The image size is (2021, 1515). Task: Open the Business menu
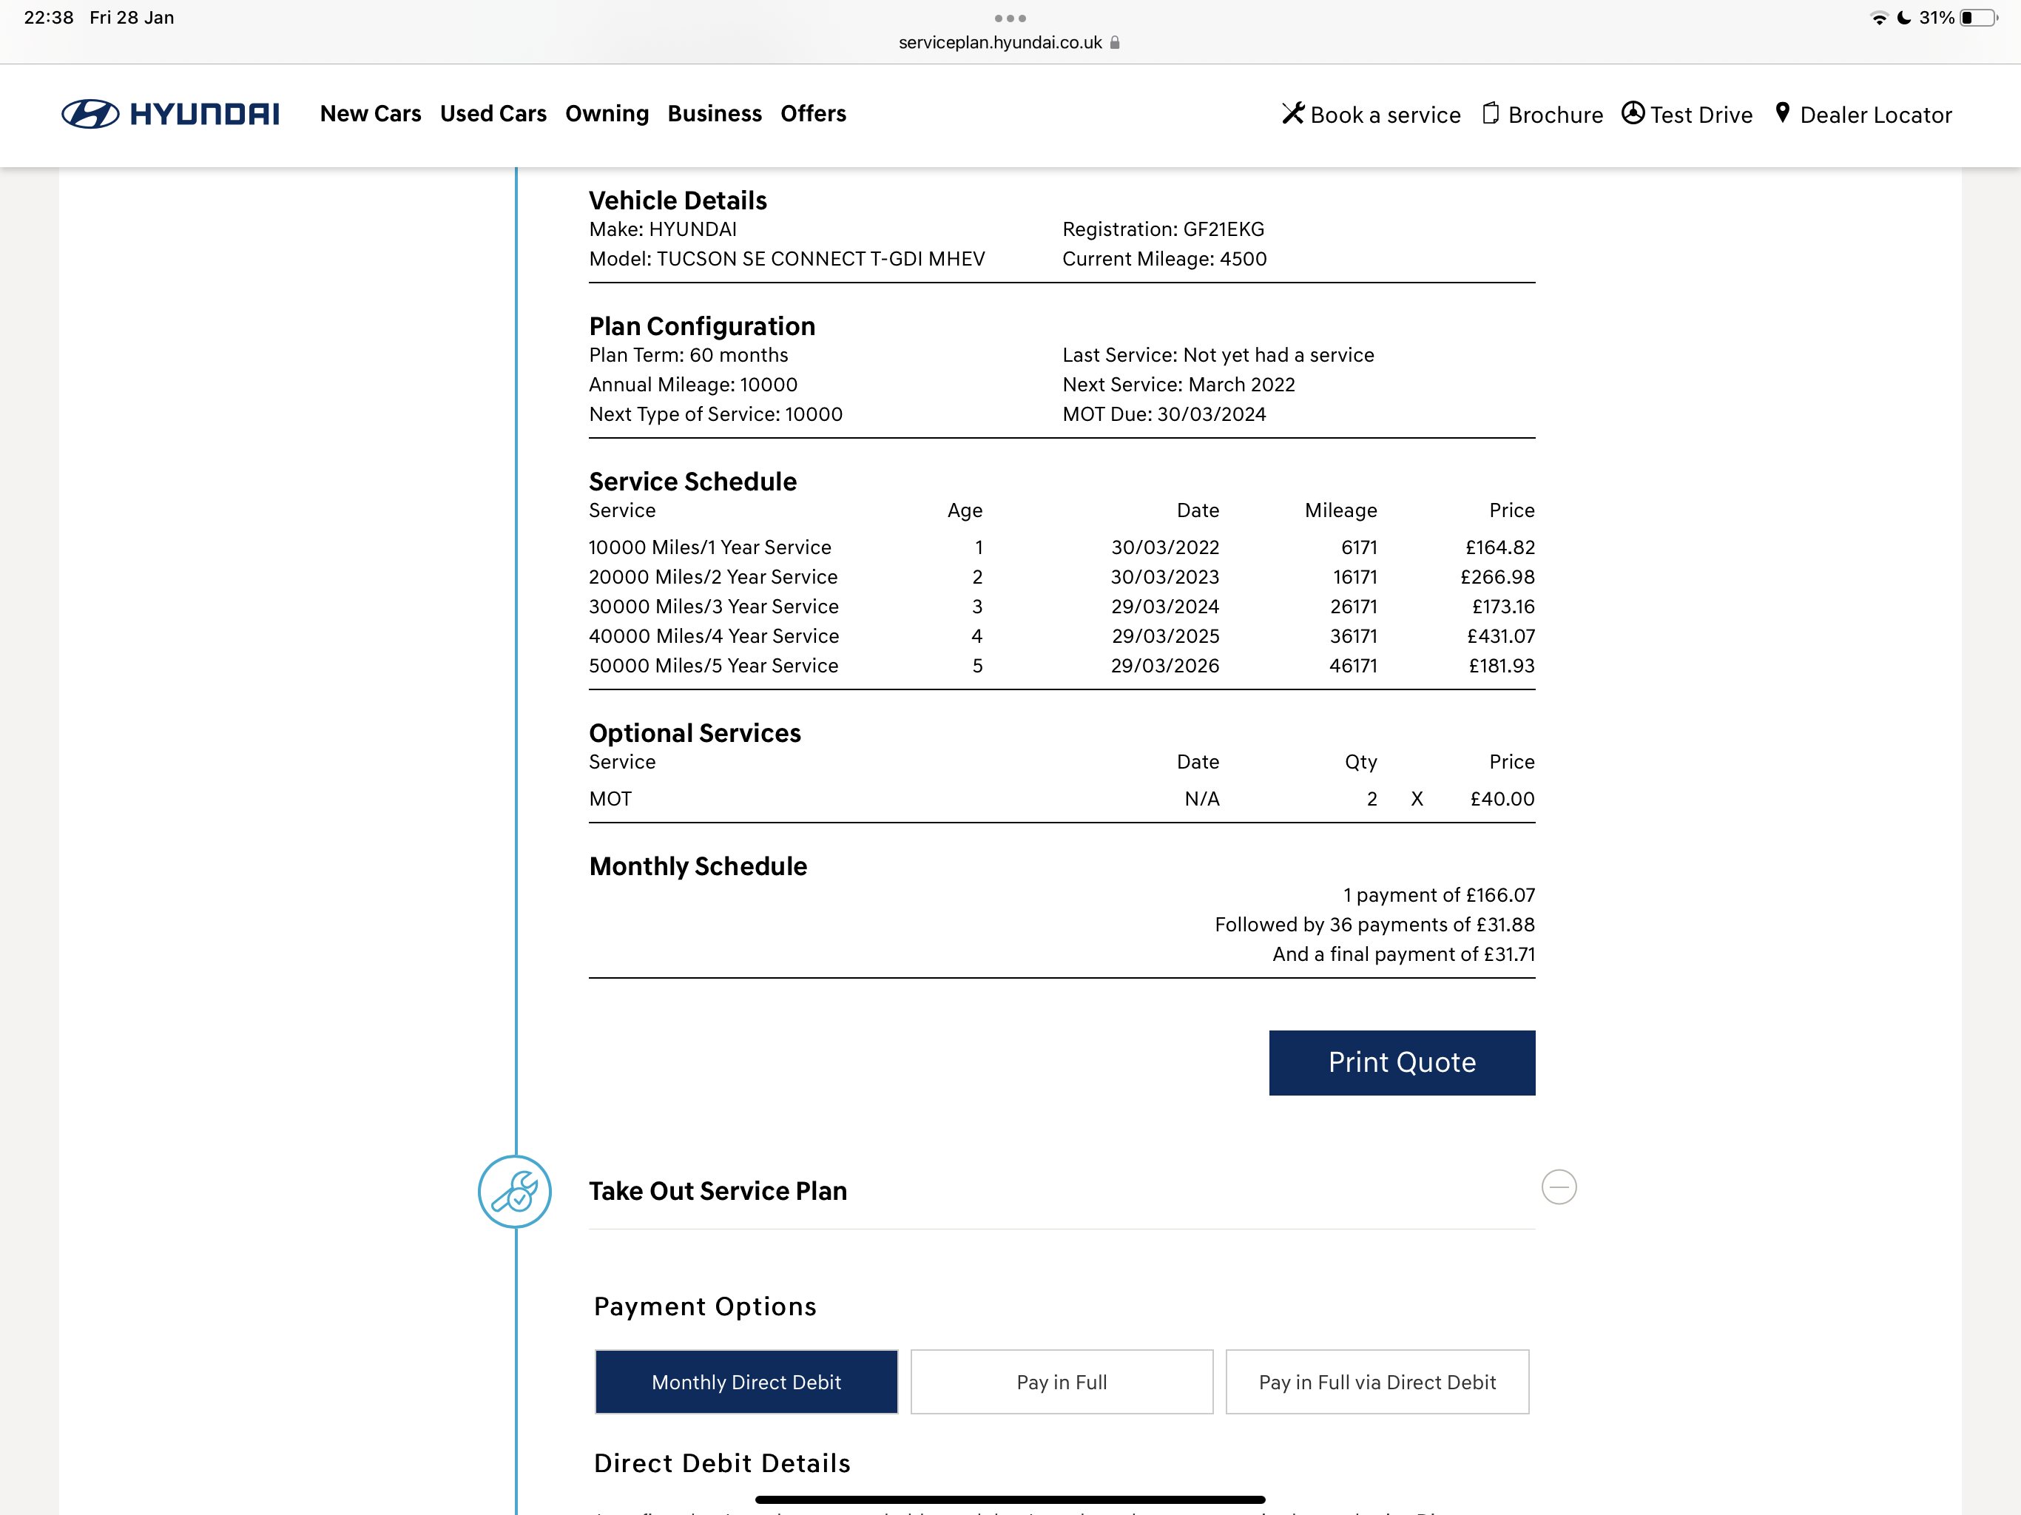coord(715,114)
